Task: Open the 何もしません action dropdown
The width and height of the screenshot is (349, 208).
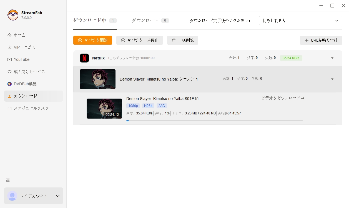Action: tap(300, 21)
